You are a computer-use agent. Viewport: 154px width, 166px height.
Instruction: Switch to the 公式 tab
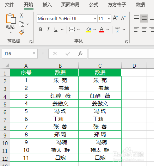(x=94, y=5)
